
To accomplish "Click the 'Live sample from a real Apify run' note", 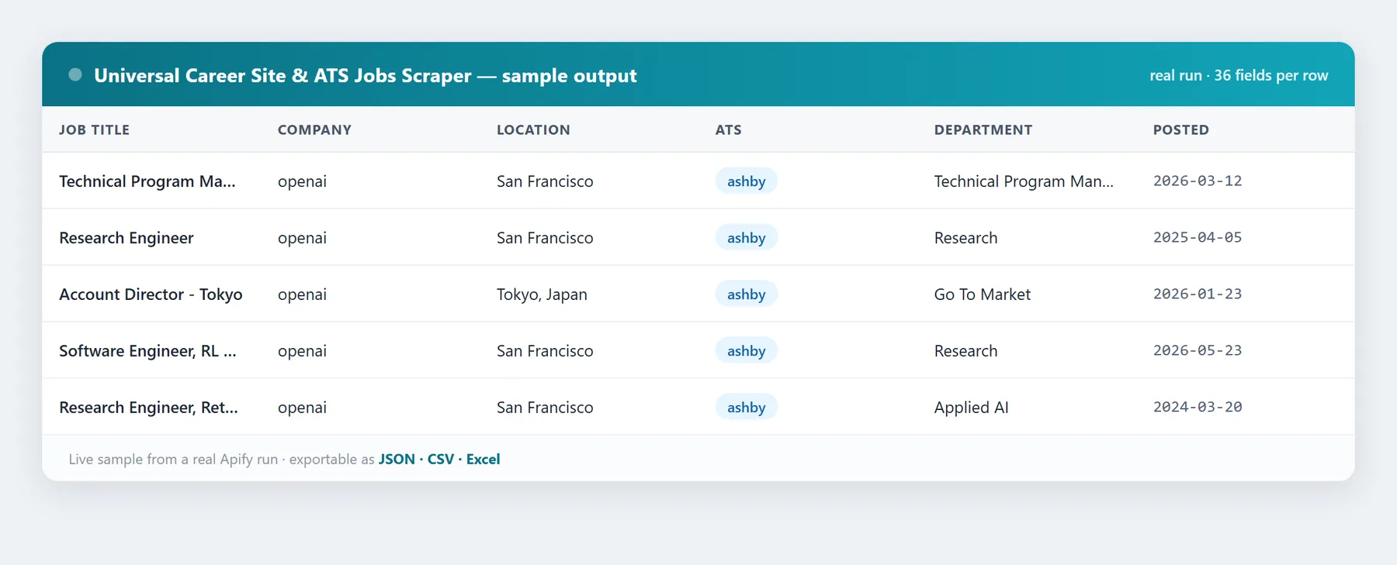I will point(173,459).
